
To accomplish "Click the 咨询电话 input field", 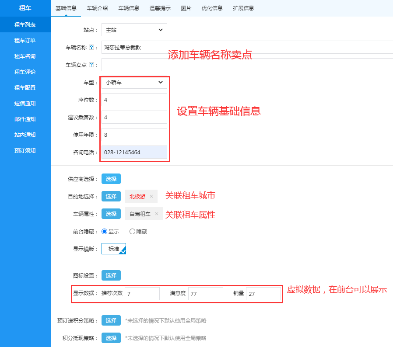I will 134,152.
